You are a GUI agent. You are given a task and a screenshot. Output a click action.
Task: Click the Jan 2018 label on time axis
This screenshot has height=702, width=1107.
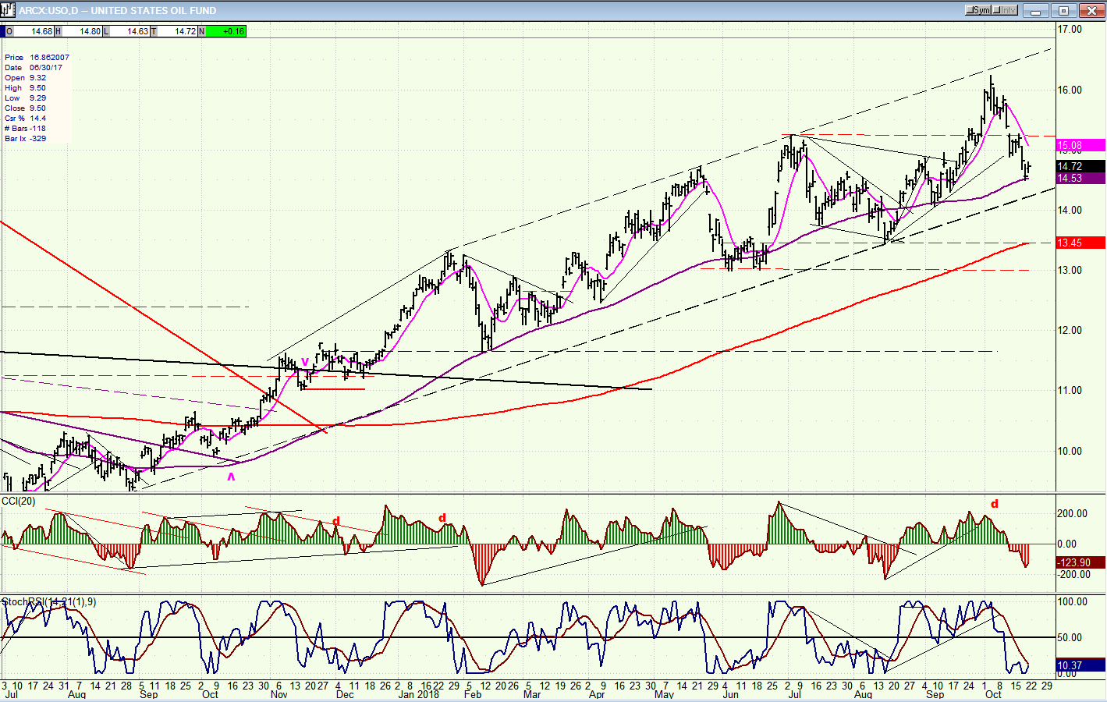(417, 694)
